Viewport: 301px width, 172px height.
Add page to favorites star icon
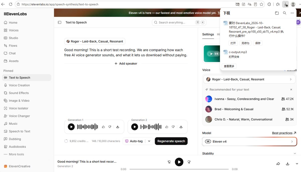[262, 4]
